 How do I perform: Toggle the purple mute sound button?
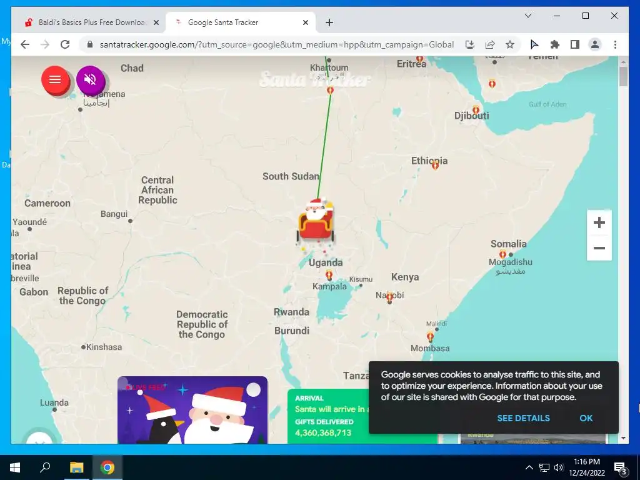[x=90, y=79]
